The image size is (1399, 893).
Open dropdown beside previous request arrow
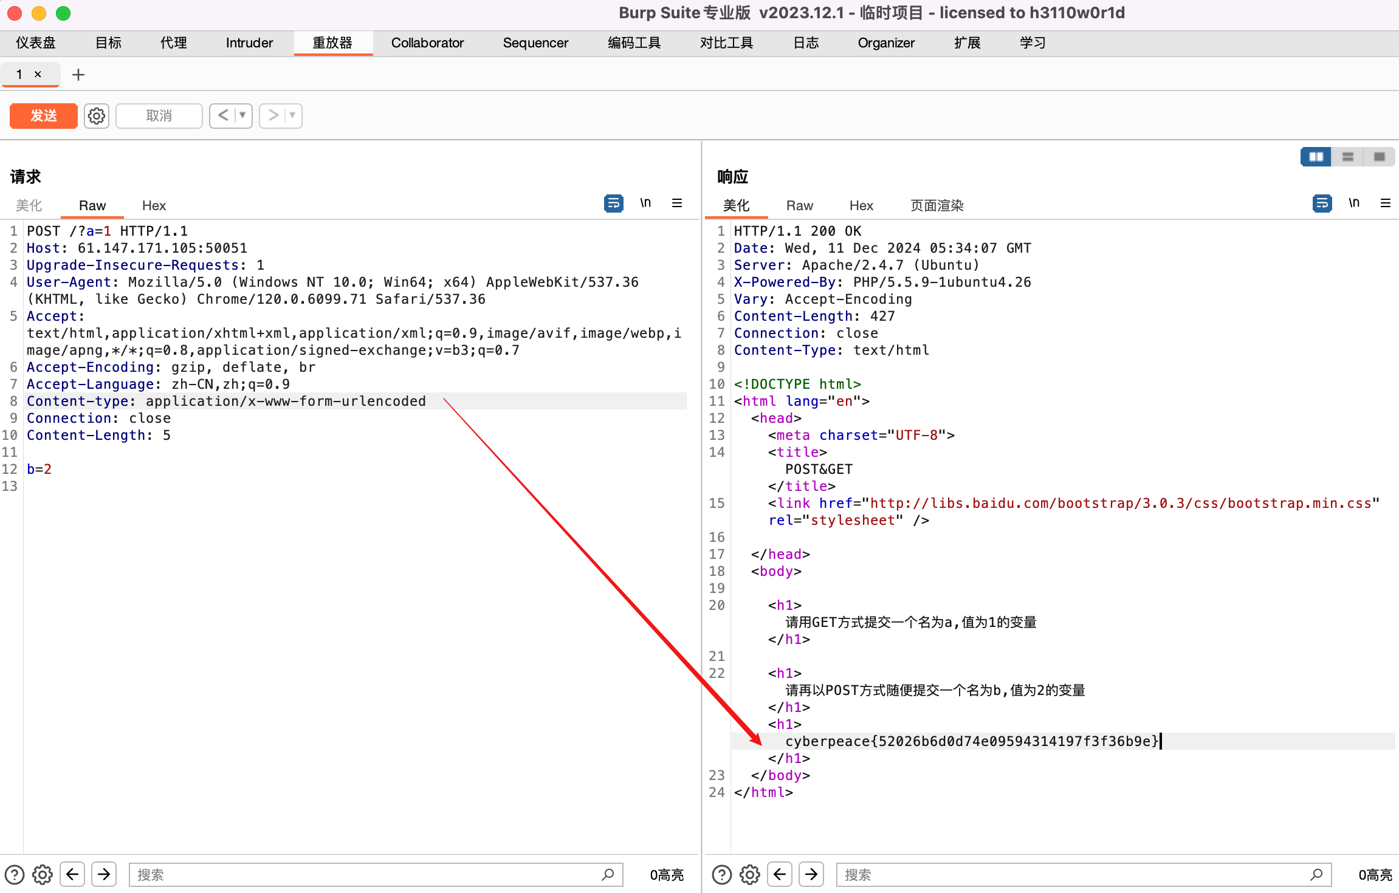[242, 115]
